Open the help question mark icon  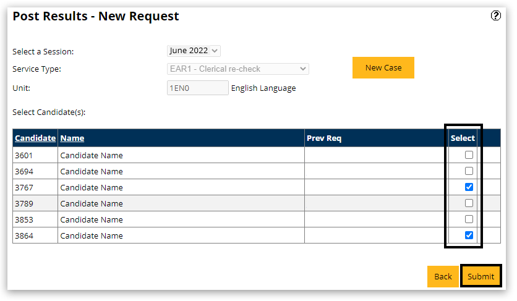point(495,16)
